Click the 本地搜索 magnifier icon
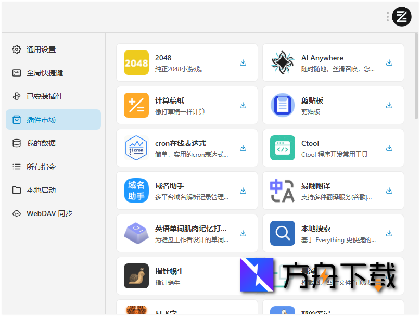This screenshot has width=420, height=316. pos(282,233)
